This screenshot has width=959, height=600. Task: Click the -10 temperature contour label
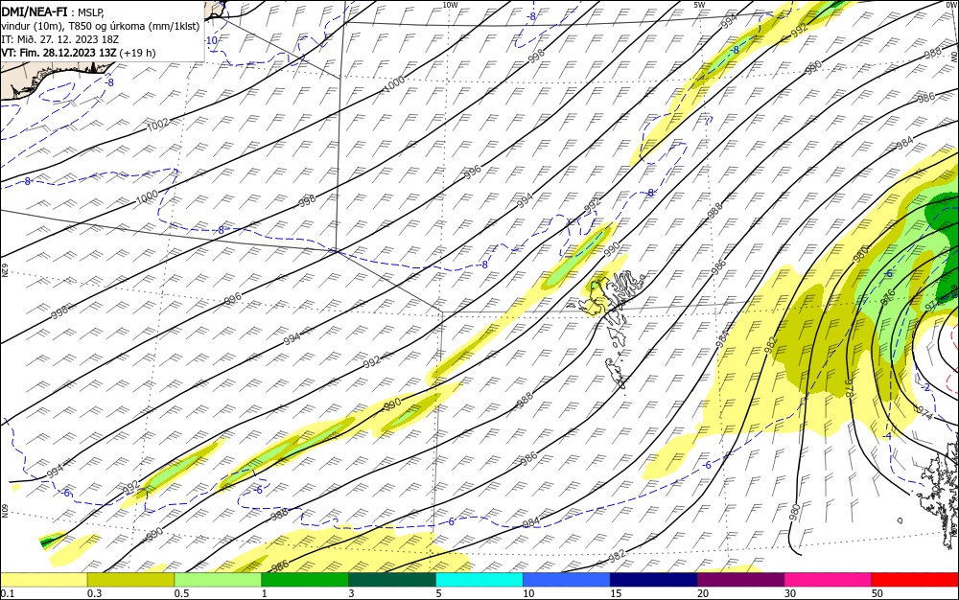(x=210, y=41)
